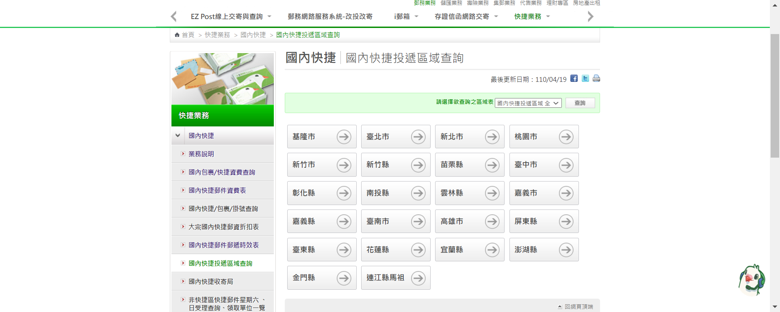Select 宜蘭縣 region button
The image size is (780, 312).
coord(470,250)
